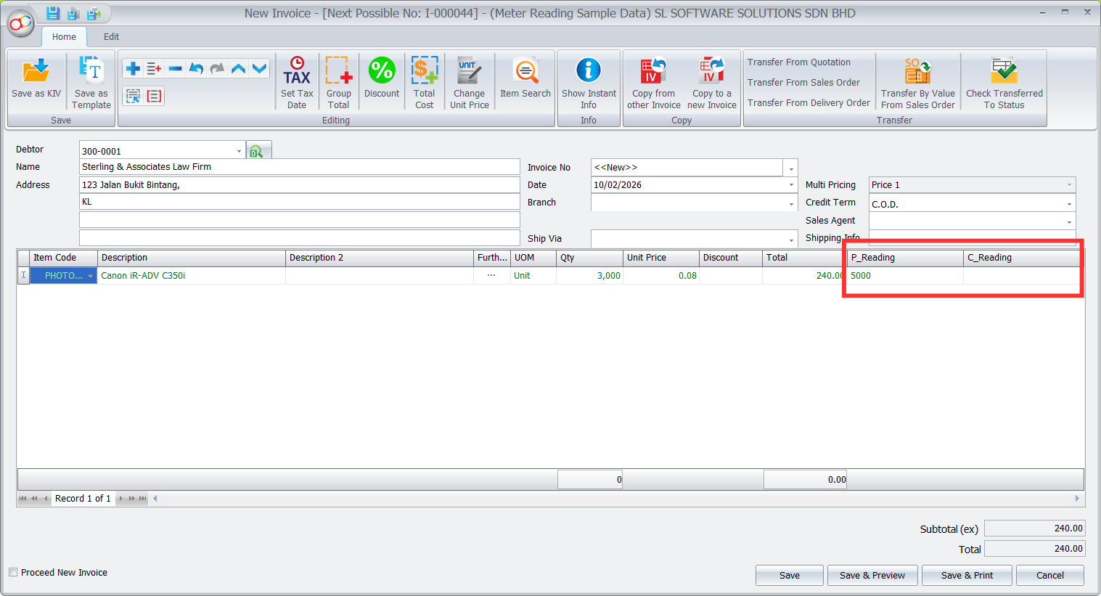Click Show Instant Info icon
The width and height of the screenshot is (1101, 596).
(589, 71)
